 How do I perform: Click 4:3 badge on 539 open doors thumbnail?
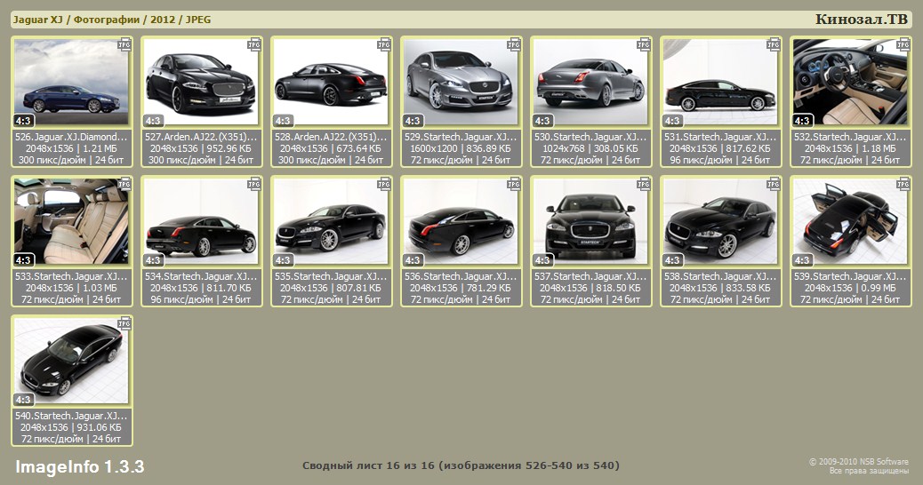[x=803, y=260]
